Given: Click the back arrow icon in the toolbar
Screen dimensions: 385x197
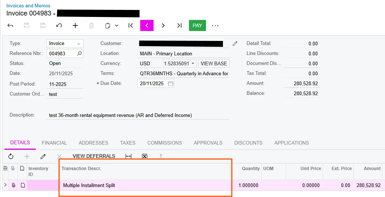Looking at the screenshot, I should tap(10, 25).
